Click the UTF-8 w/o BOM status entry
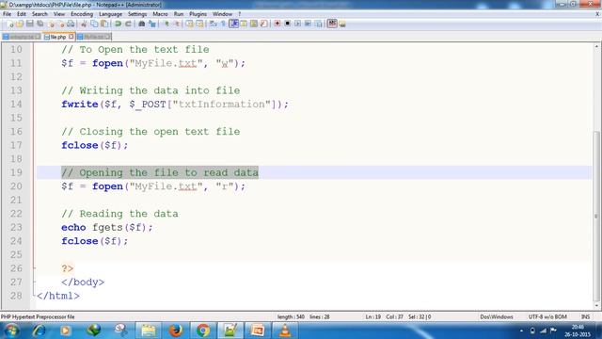Viewport: 602px width, 339px height. click(547, 317)
